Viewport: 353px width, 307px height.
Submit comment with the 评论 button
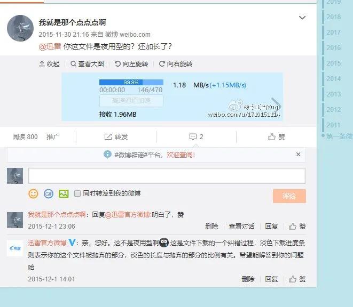[289, 196]
